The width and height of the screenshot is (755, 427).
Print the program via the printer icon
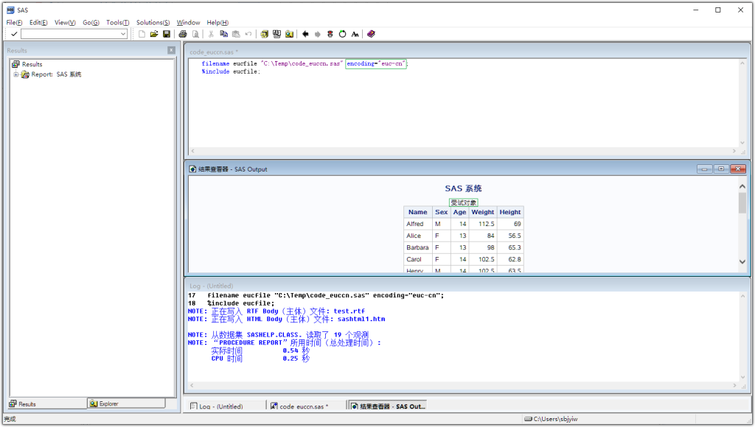183,33
